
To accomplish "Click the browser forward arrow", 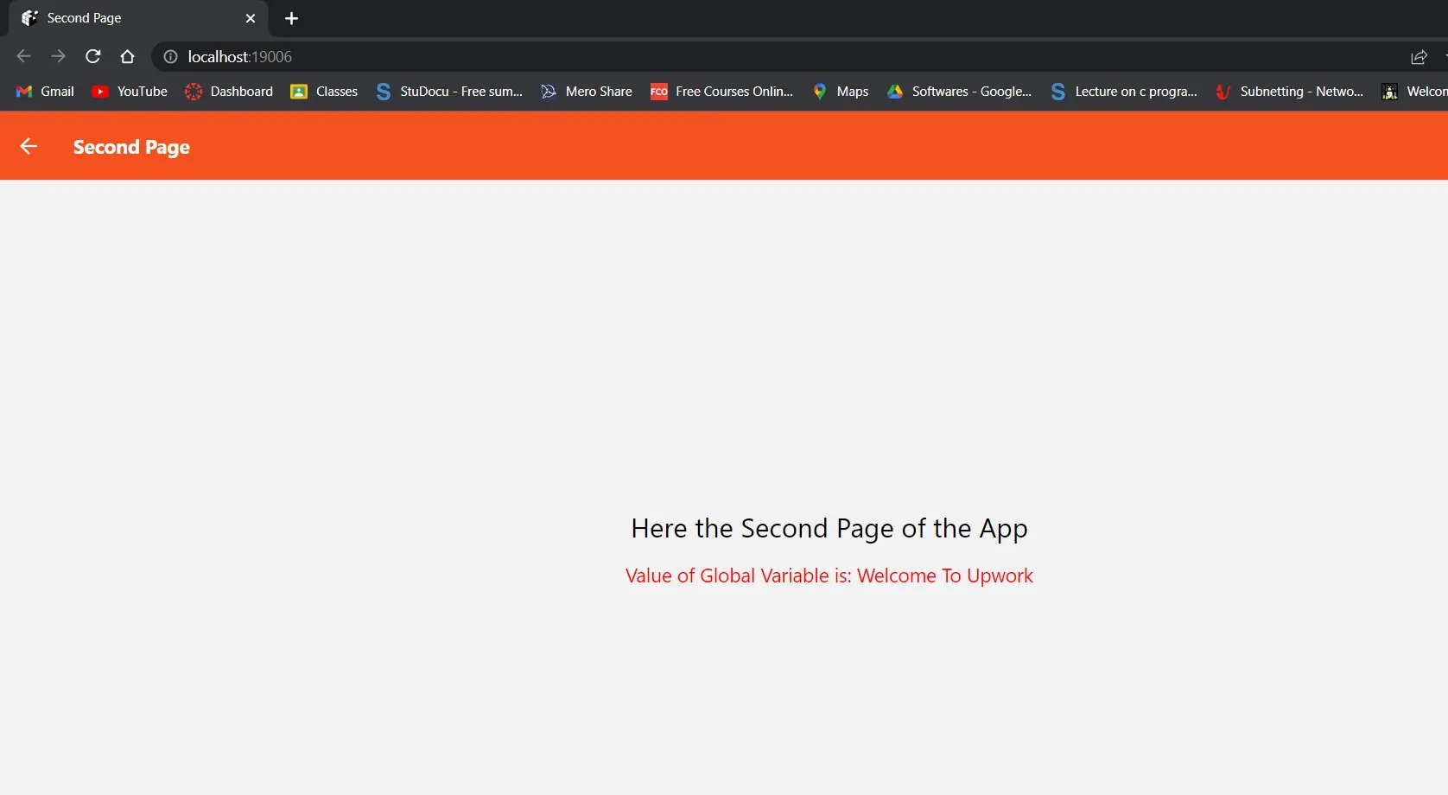I will (x=58, y=56).
